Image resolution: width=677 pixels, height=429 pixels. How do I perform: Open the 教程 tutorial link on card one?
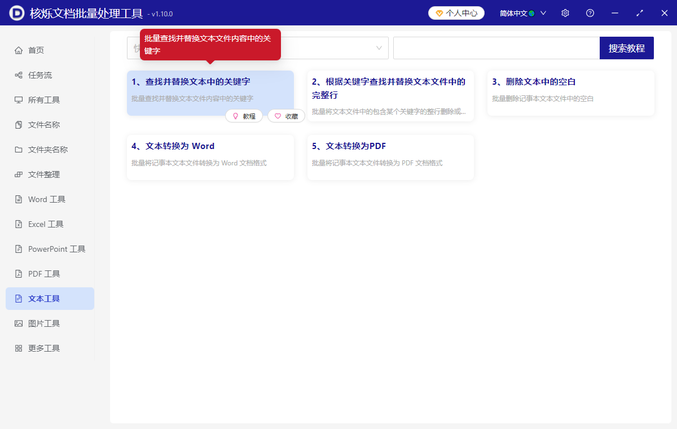[244, 116]
